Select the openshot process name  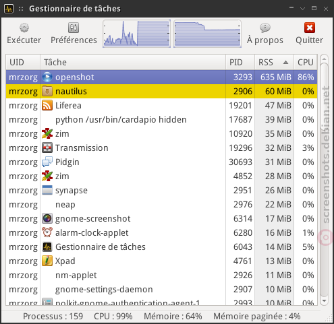(75, 77)
